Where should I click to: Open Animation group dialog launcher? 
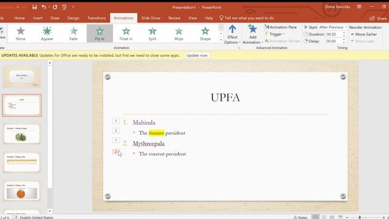[239, 47]
